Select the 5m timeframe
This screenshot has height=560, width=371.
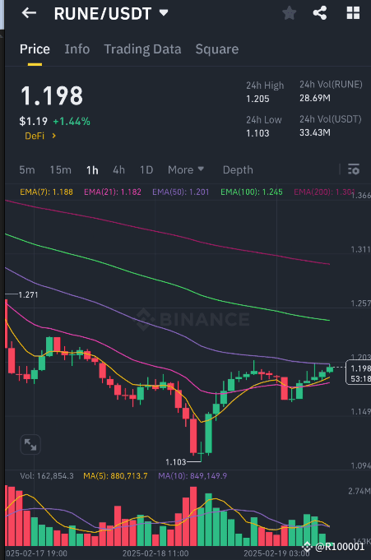27,169
